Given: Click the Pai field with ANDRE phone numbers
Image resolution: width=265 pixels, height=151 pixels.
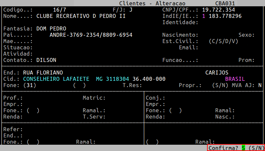Looking at the screenshot, I should [91, 35].
